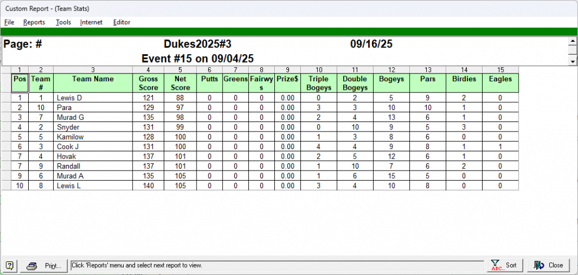
Task: Select column number 9 above Prize$
Action: (x=287, y=69)
